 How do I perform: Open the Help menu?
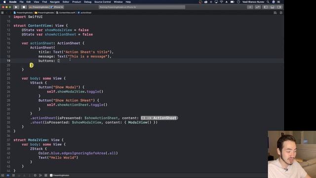[128, 2]
